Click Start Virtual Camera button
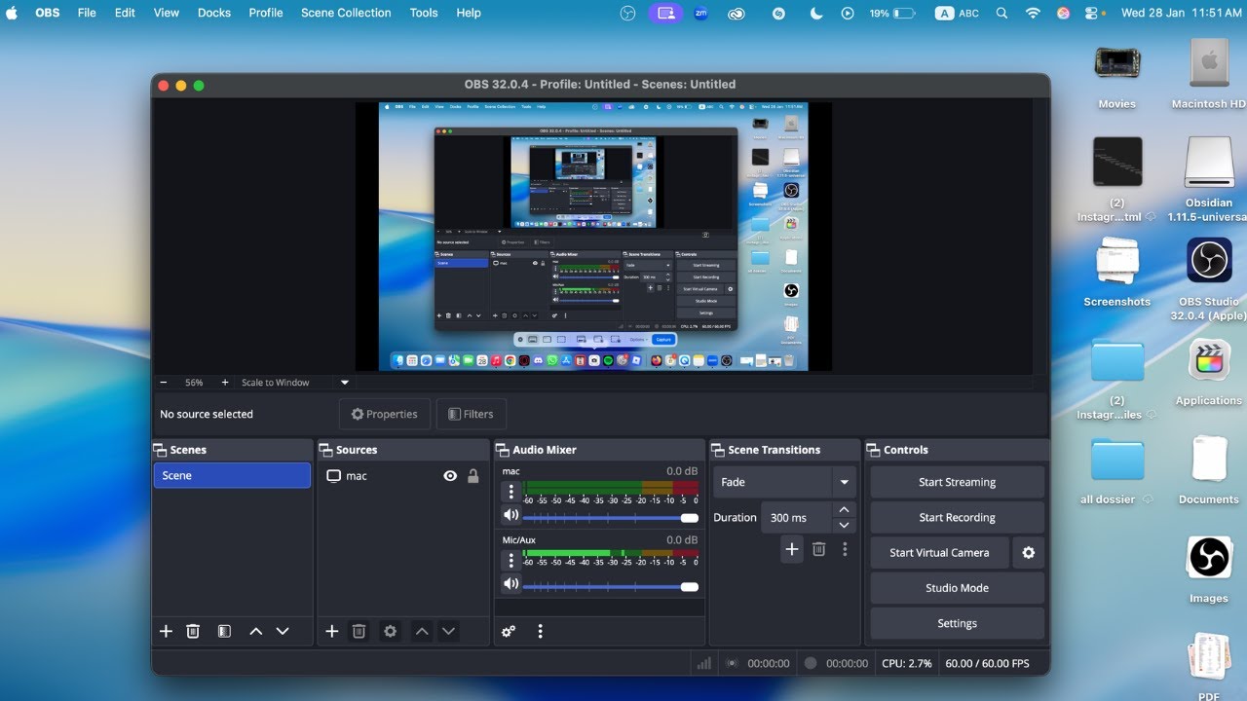Image resolution: width=1247 pixels, height=701 pixels. pyautogui.click(x=939, y=552)
